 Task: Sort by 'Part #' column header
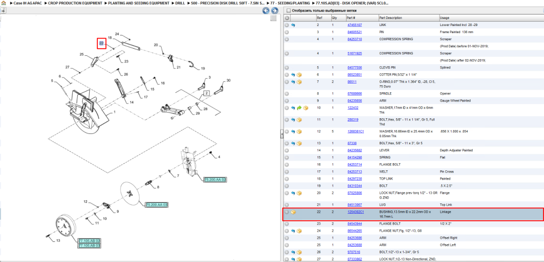tap(362, 18)
